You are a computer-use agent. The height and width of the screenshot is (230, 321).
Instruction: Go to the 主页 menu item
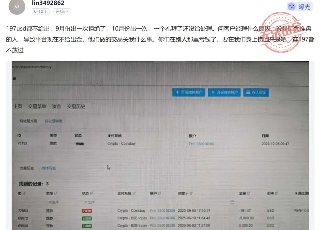[x=18, y=106]
